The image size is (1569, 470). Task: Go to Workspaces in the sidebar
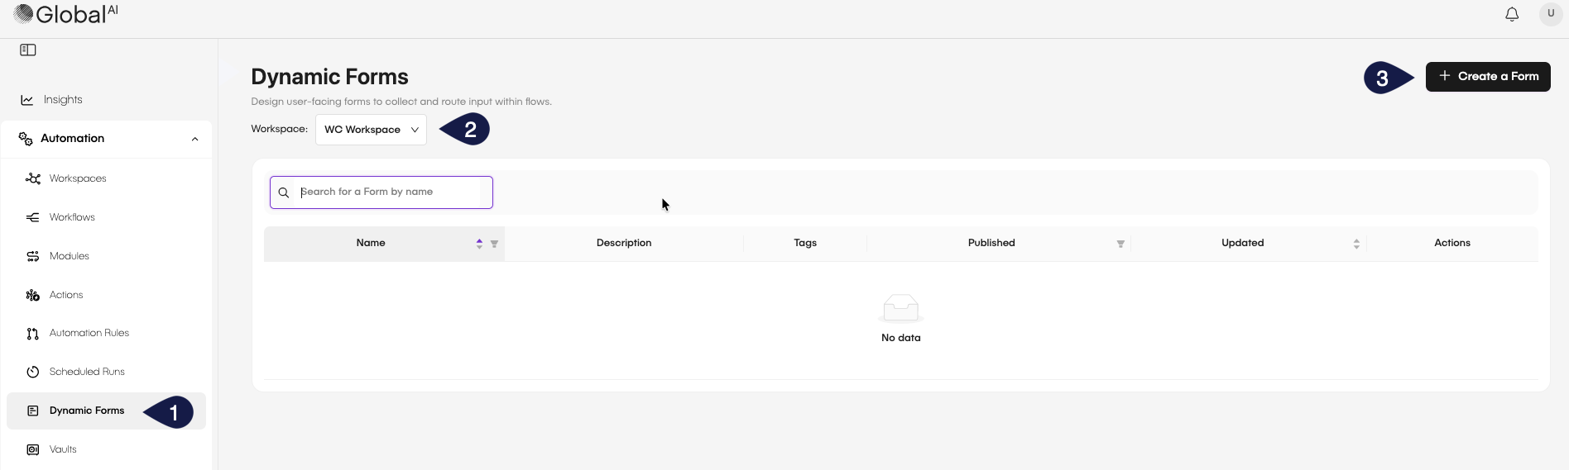[x=77, y=178]
